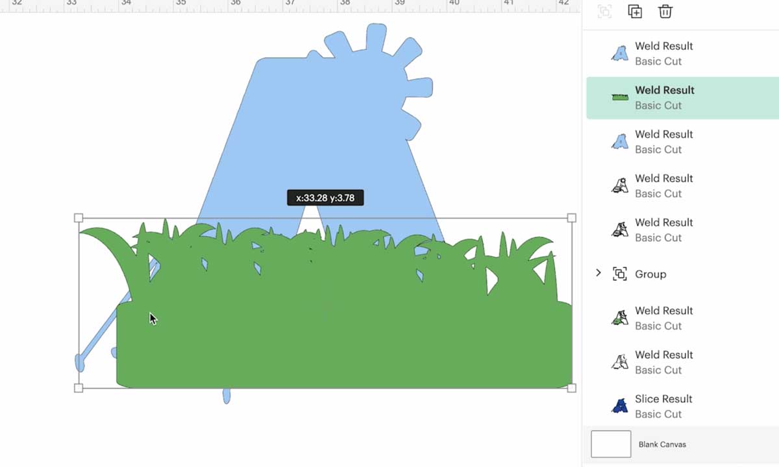Click the top-left selection handle of grass
The height and width of the screenshot is (467, 779).
pyautogui.click(x=79, y=218)
